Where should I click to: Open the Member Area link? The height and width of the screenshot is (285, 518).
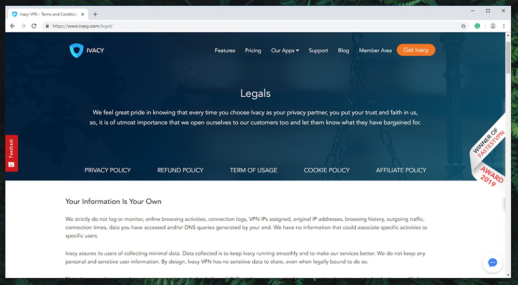point(375,51)
